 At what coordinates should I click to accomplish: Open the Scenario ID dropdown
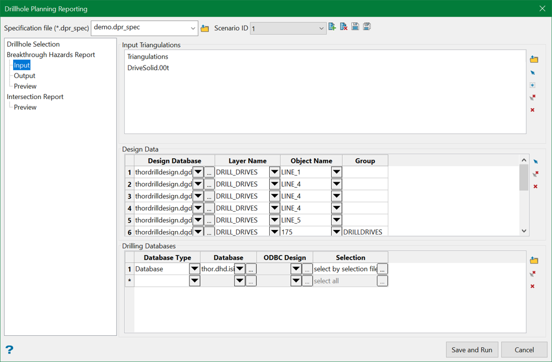[321, 28]
